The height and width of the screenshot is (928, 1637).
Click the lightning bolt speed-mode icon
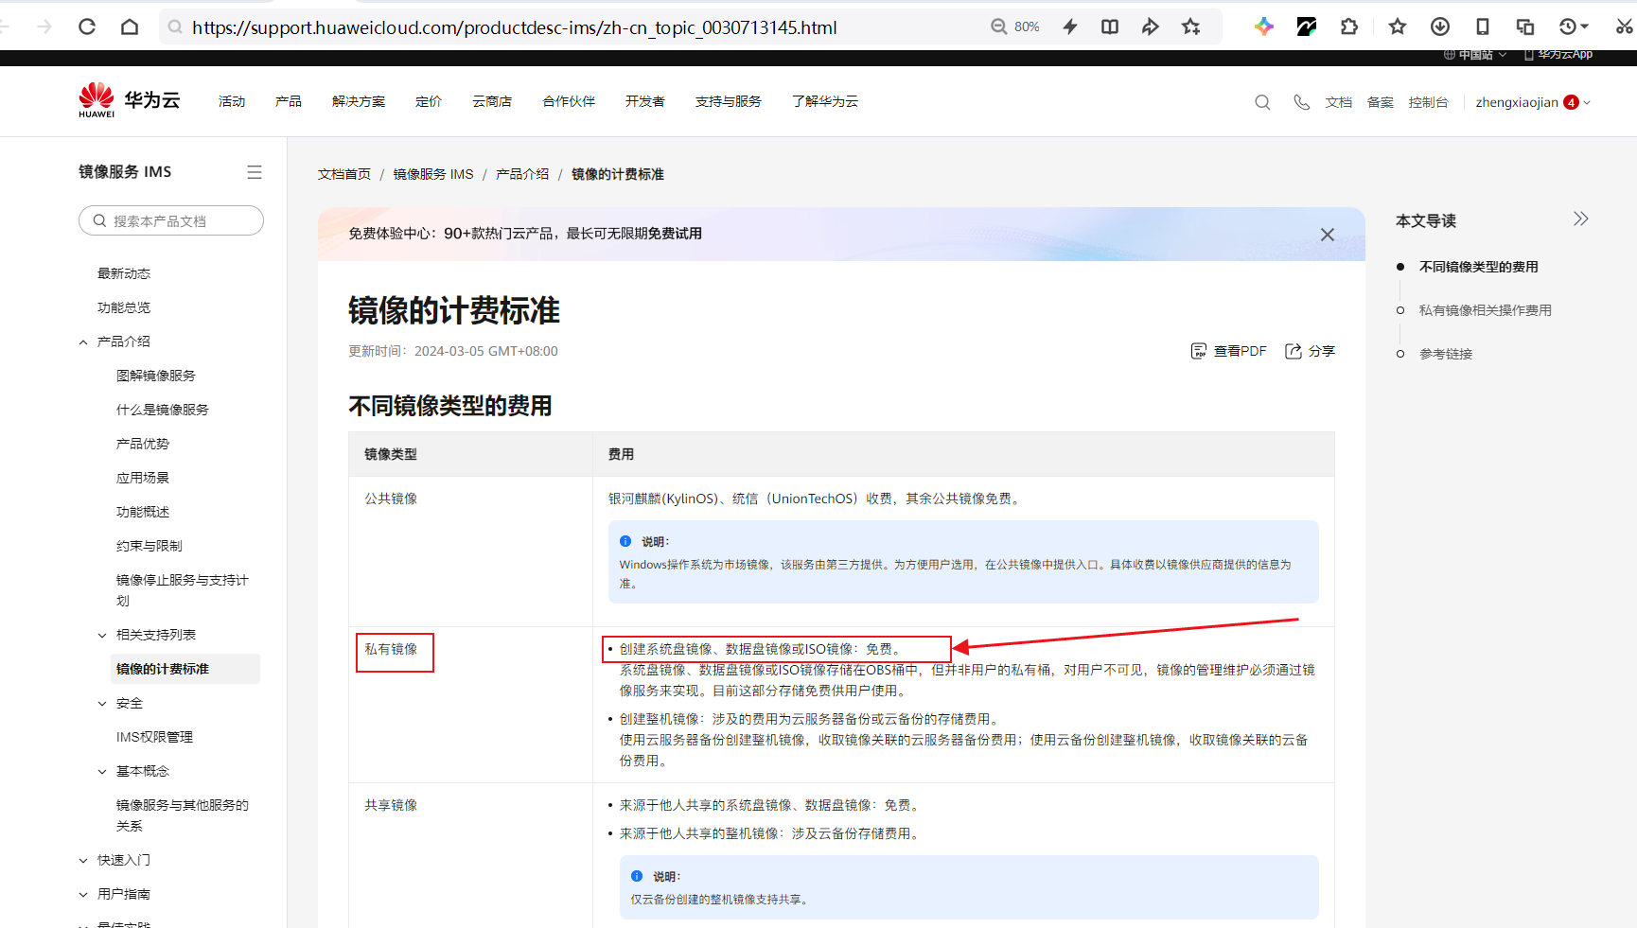1070,26
